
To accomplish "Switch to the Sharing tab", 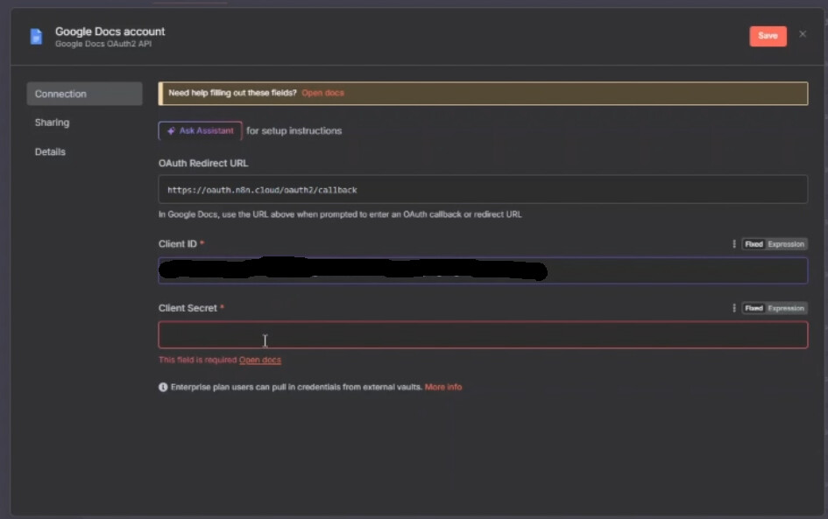I will (52, 123).
